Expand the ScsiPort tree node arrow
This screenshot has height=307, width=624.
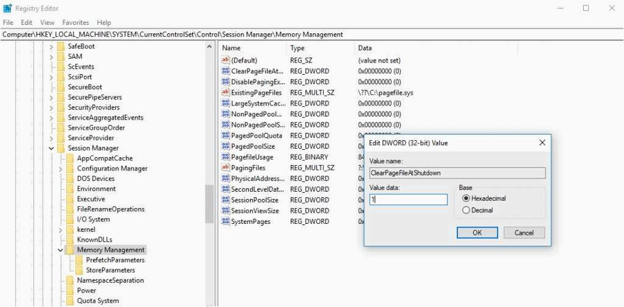[51, 77]
